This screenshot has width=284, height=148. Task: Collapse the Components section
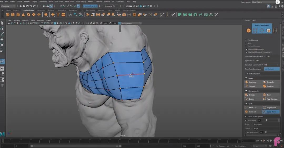point(246,91)
